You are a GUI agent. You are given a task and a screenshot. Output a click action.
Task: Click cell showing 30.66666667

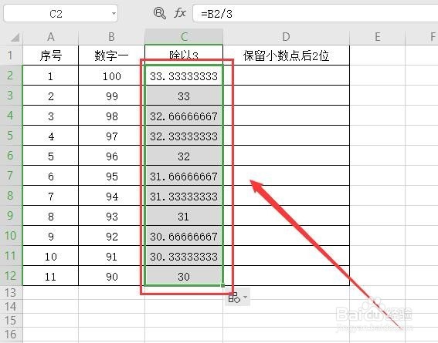pyautogui.click(x=184, y=236)
